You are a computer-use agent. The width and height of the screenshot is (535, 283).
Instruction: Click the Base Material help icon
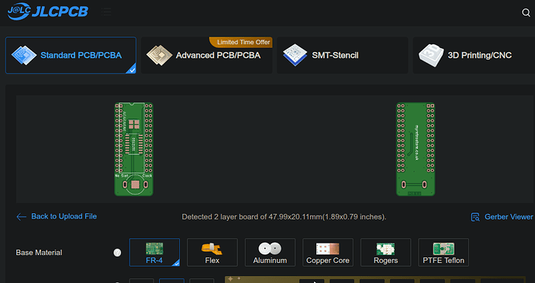[117, 253]
